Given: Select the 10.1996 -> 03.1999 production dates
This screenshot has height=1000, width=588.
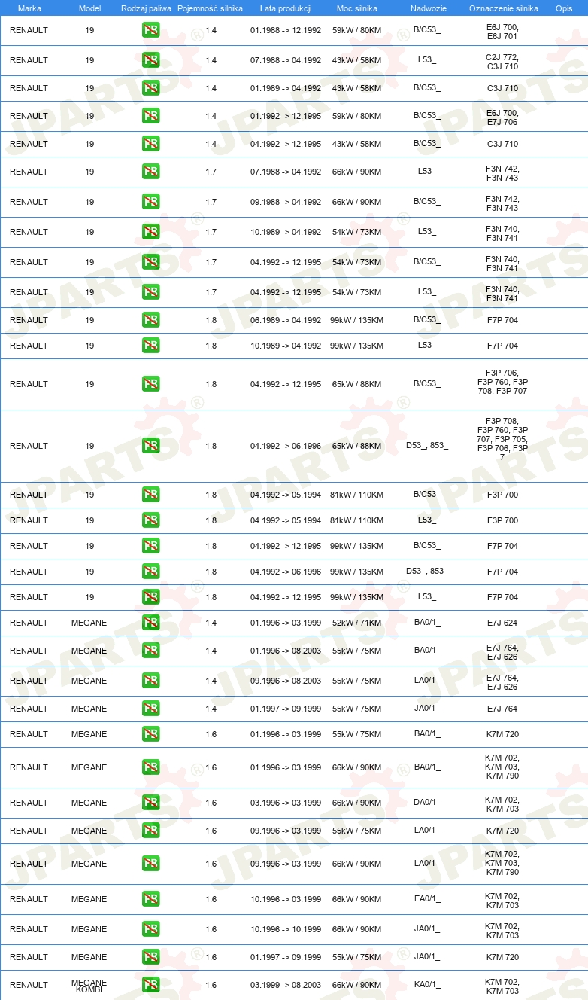Looking at the screenshot, I should click(286, 900).
